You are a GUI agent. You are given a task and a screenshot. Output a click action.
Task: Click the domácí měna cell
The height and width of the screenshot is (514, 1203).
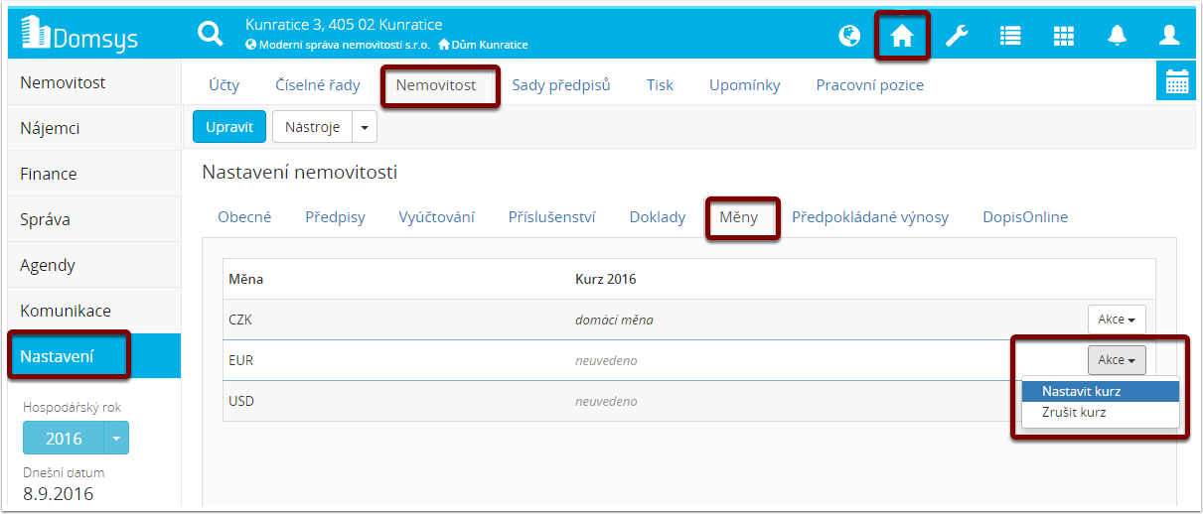614,321
